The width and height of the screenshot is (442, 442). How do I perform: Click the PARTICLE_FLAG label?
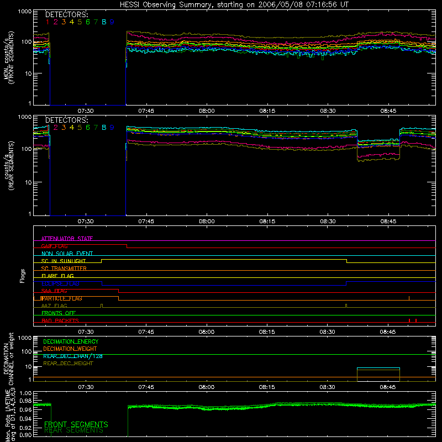point(62,298)
